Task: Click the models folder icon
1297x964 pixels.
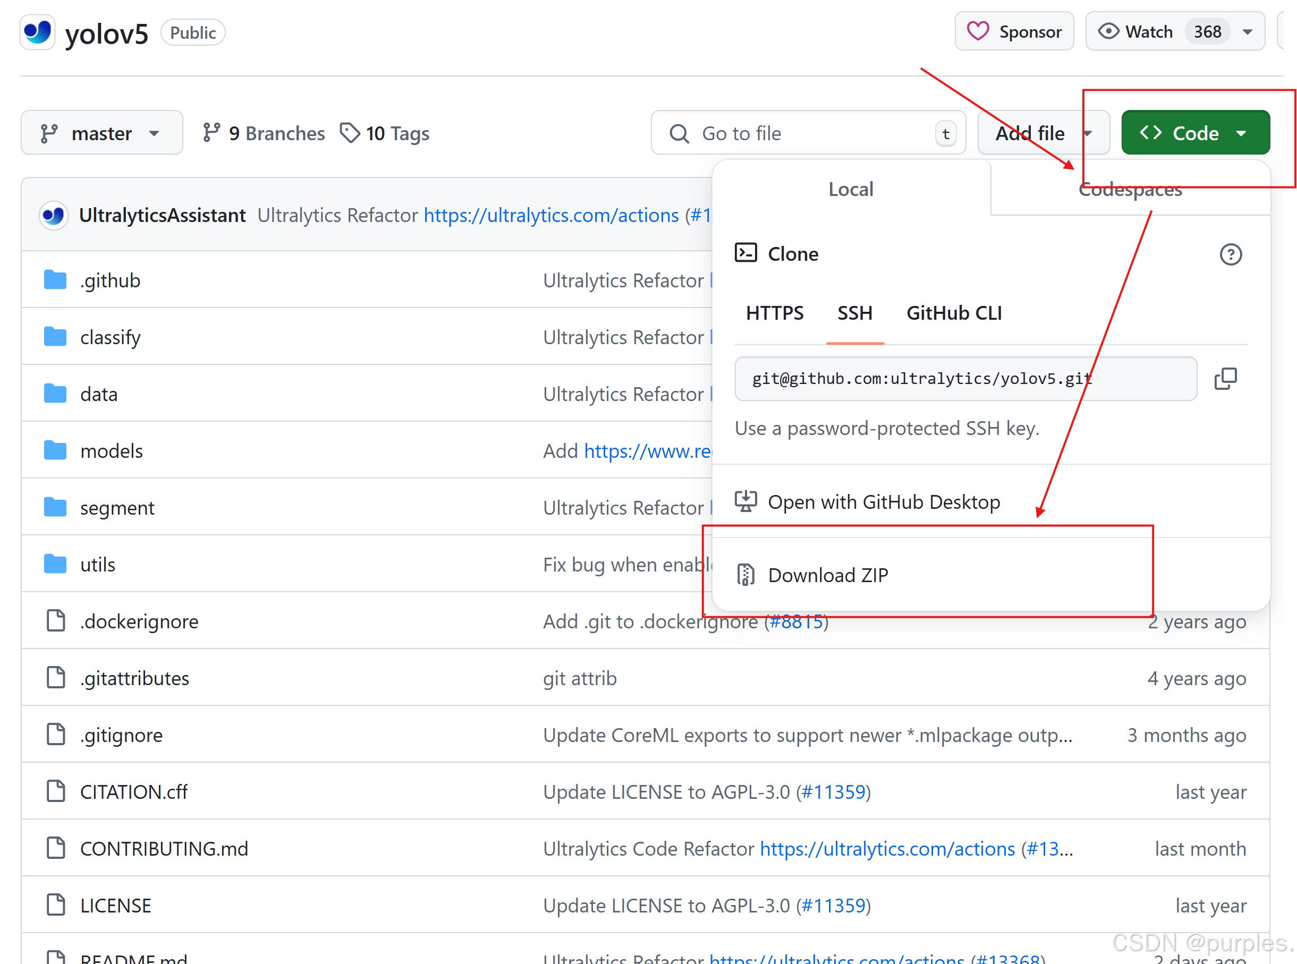Action: pyautogui.click(x=55, y=450)
